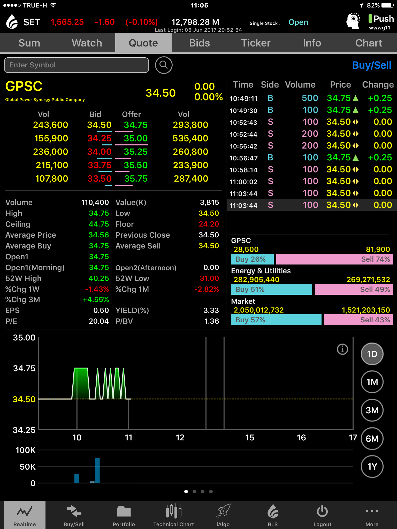This screenshot has height=529, width=397.
Task: Tap the offer volume 293,800
Action: 190,125
